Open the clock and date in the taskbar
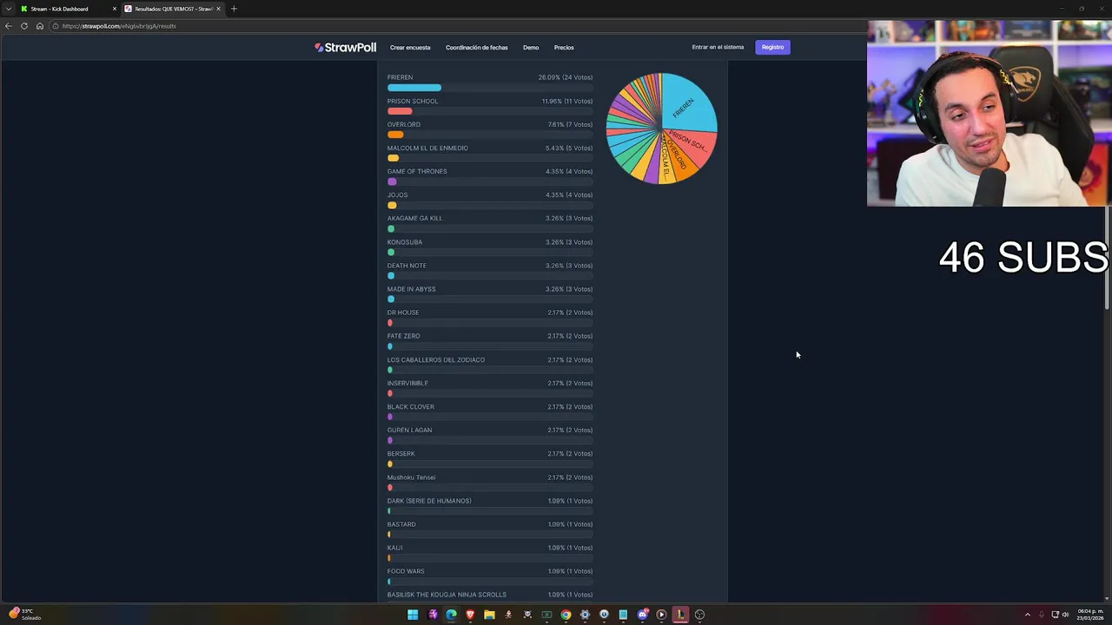The width and height of the screenshot is (1112, 625). pos(1090,615)
